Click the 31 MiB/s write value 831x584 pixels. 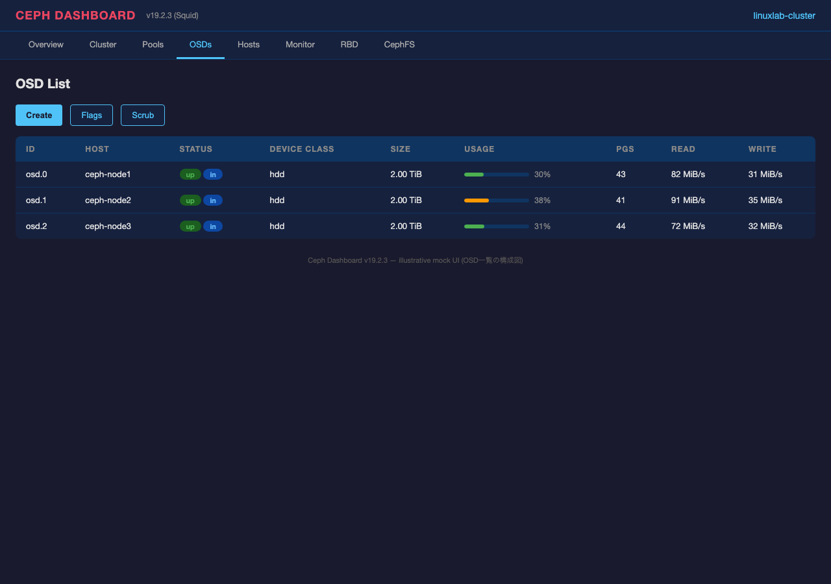pos(765,175)
